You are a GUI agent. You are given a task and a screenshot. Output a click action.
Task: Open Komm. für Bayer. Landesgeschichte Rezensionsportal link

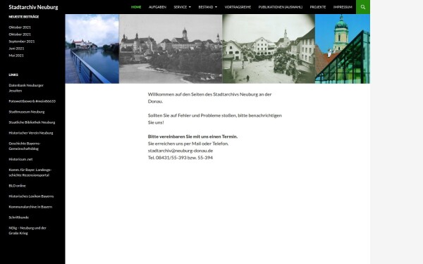(30, 172)
